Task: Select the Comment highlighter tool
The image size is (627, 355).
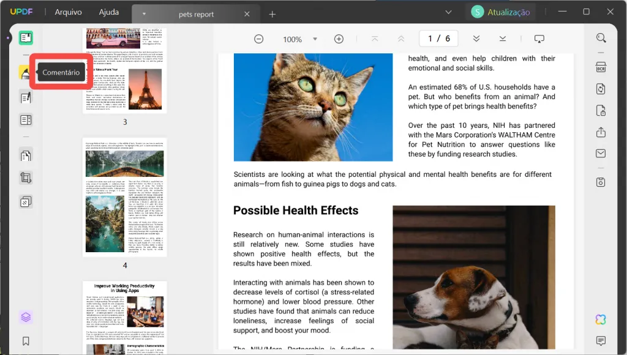Action: 24,73
